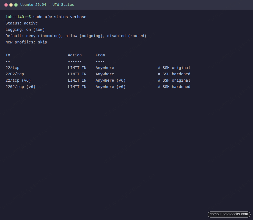Screen dimensions: 253x220
Task: Click the '# SSH hardened' comment on 2202/tcp
Action: [x=174, y=74]
